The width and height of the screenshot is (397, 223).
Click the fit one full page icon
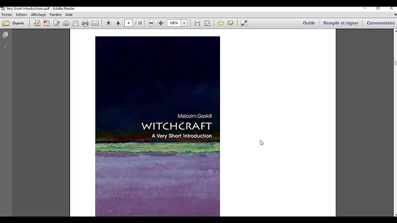[207, 23]
